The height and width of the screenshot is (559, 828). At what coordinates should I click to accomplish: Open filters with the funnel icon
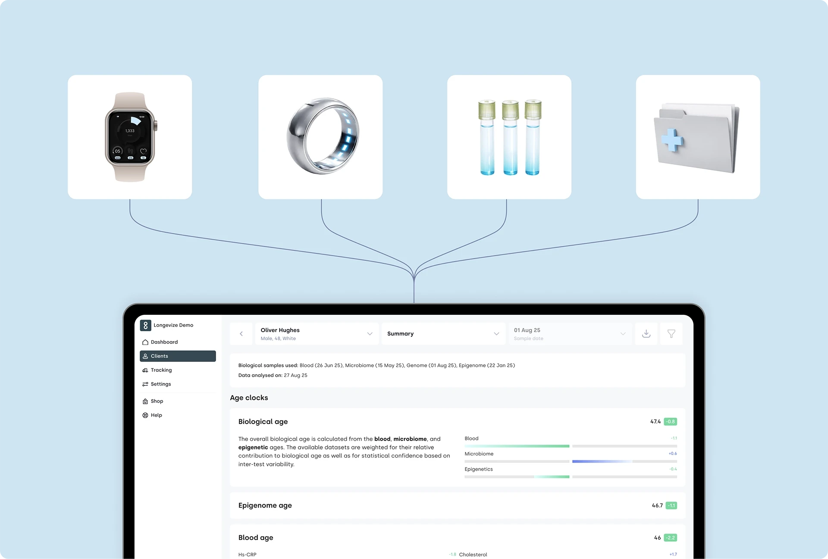[x=671, y=334]
